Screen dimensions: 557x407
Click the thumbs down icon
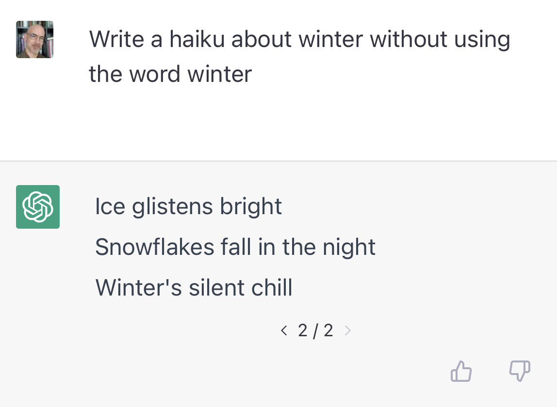pyautogui.click(x=519, y=372)
